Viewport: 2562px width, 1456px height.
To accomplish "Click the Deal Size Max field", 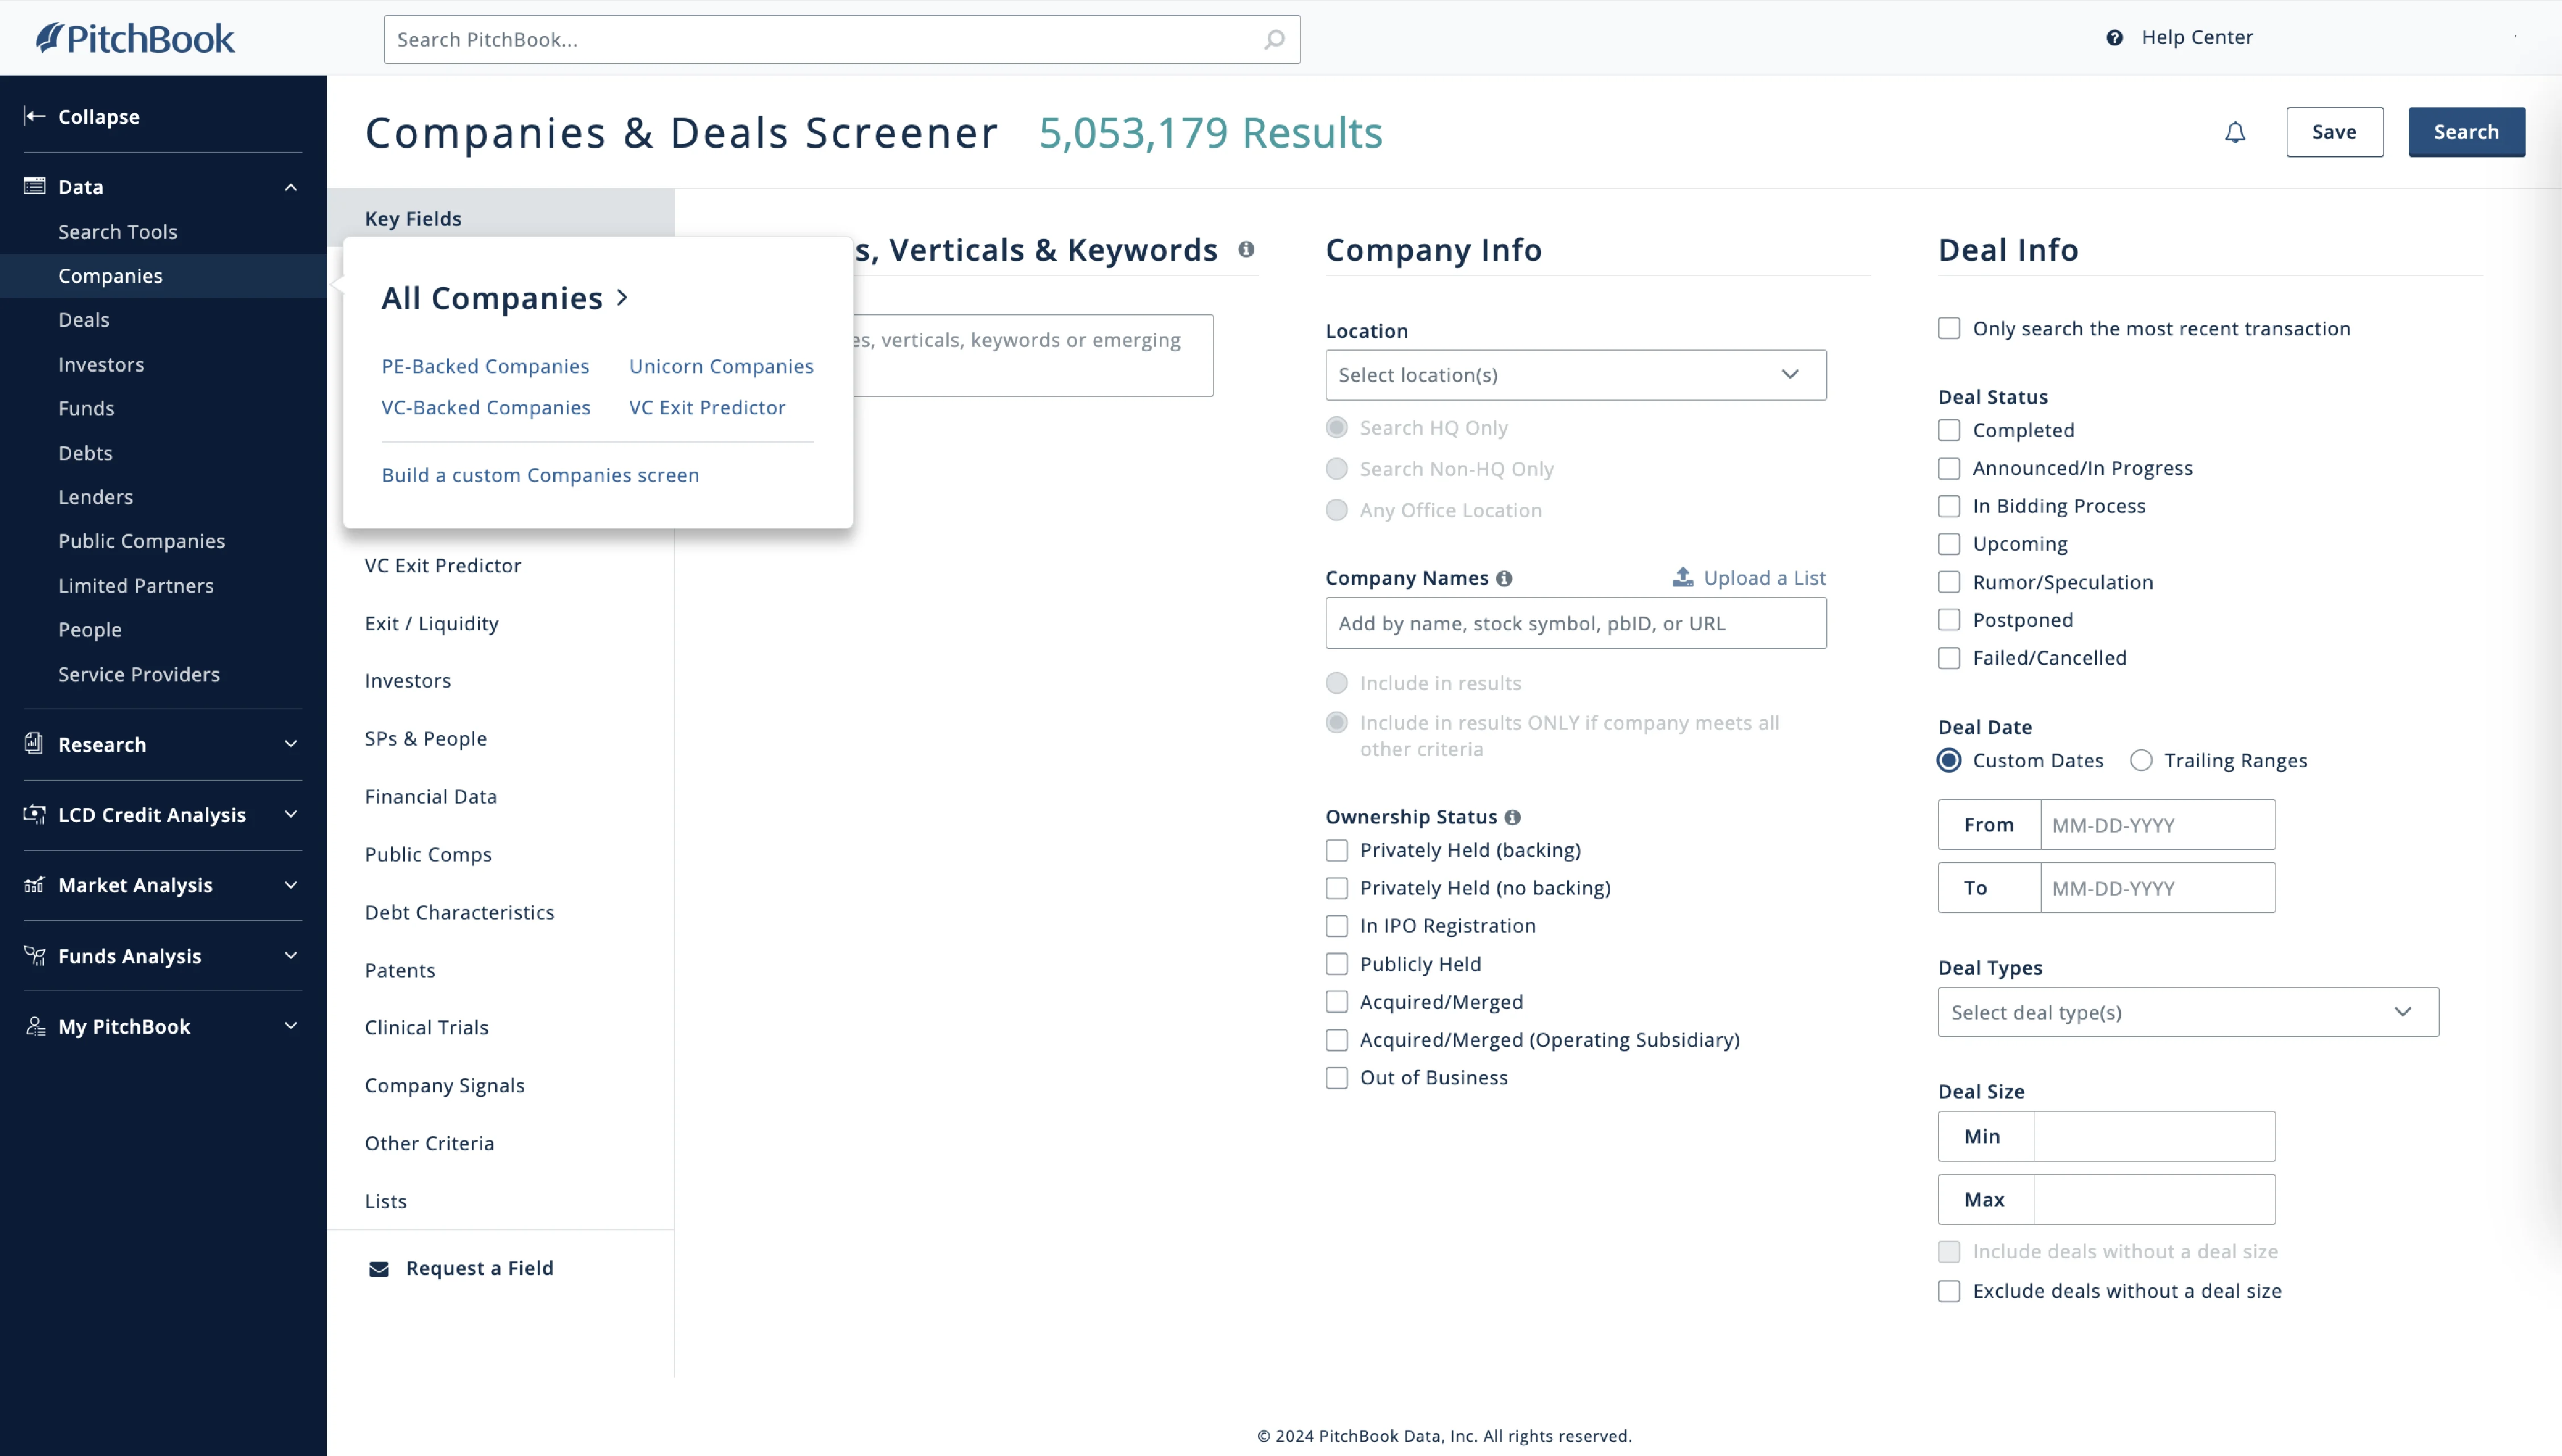I will (x=2154, y=1199).
